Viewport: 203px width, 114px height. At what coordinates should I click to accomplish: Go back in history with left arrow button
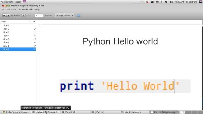(4, 16)
